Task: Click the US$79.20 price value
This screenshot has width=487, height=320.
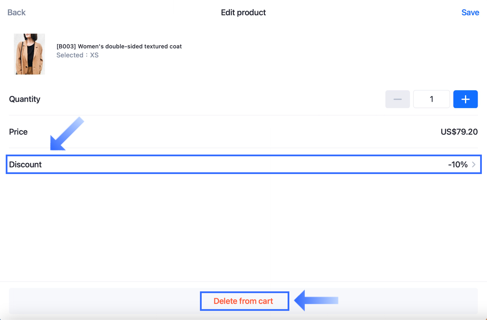Action: [459, 132]
